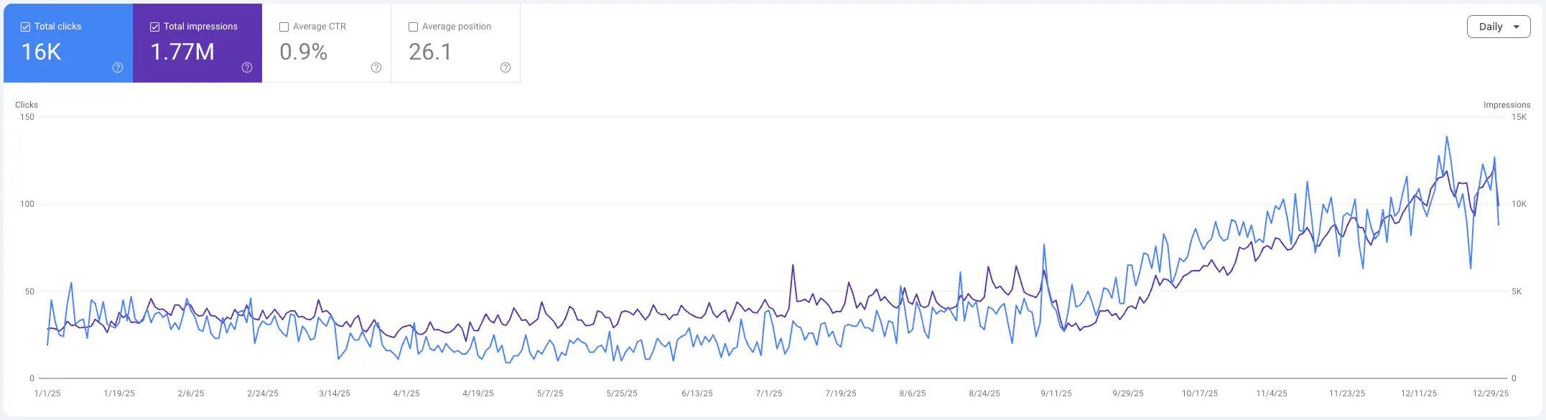
Task: Click the Total impressions card showing 1.77M
Action: [x=197, y=43]
